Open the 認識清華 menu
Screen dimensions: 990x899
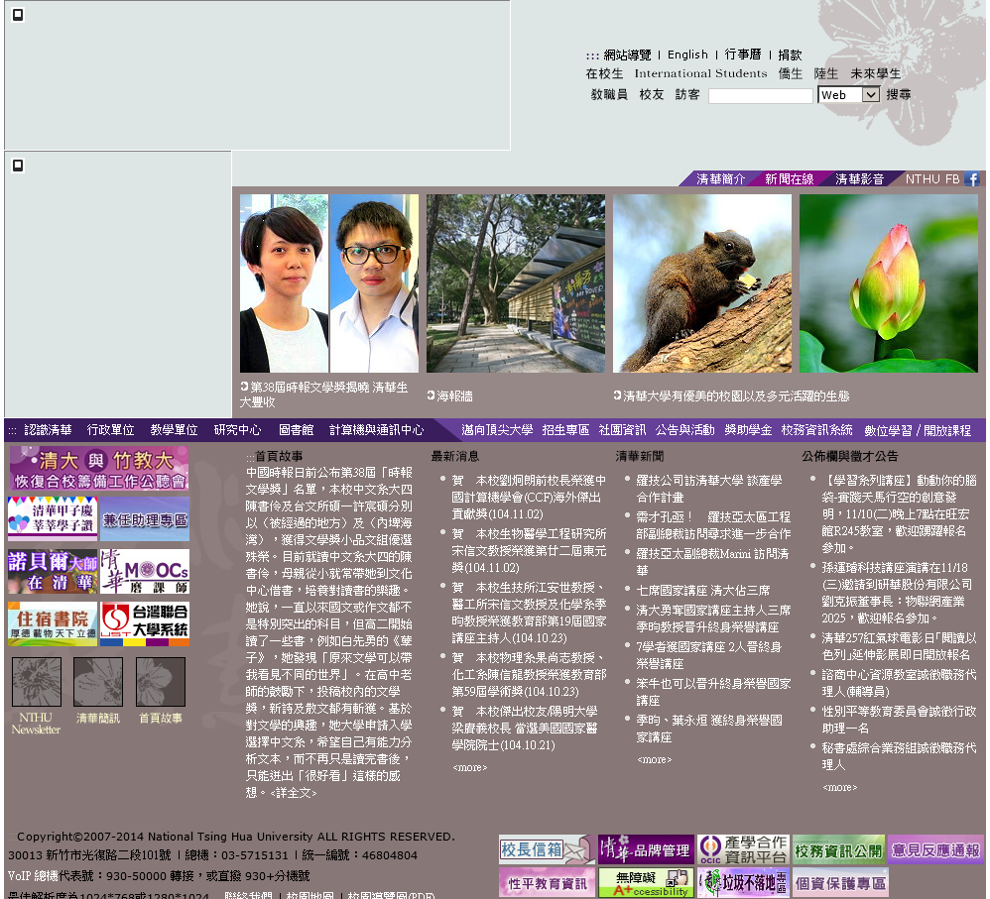(x=48, y=429)
